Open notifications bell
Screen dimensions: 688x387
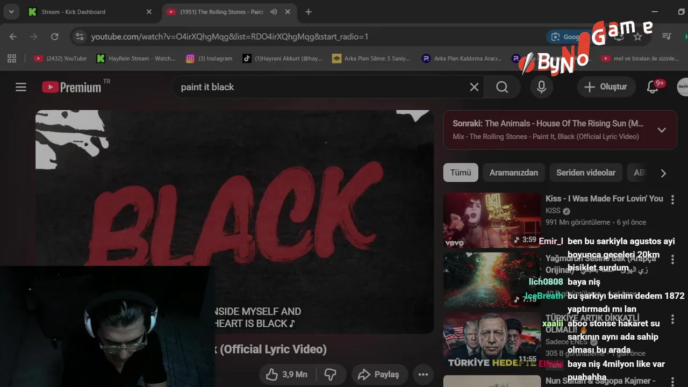click(x=653, y=87)
